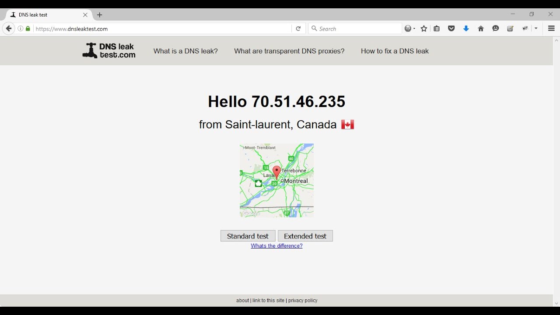560x315 pixels.
Task: Go back with the browser back arrow
Action: pos(9,29)
